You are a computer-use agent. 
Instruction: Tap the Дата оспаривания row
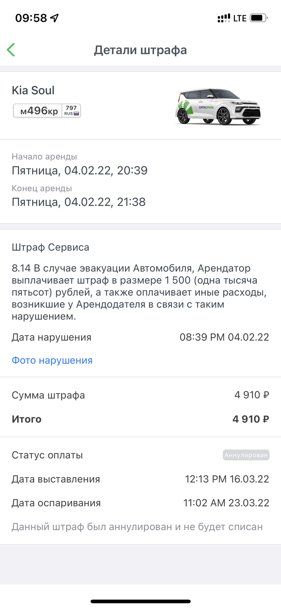pos(140,503)
